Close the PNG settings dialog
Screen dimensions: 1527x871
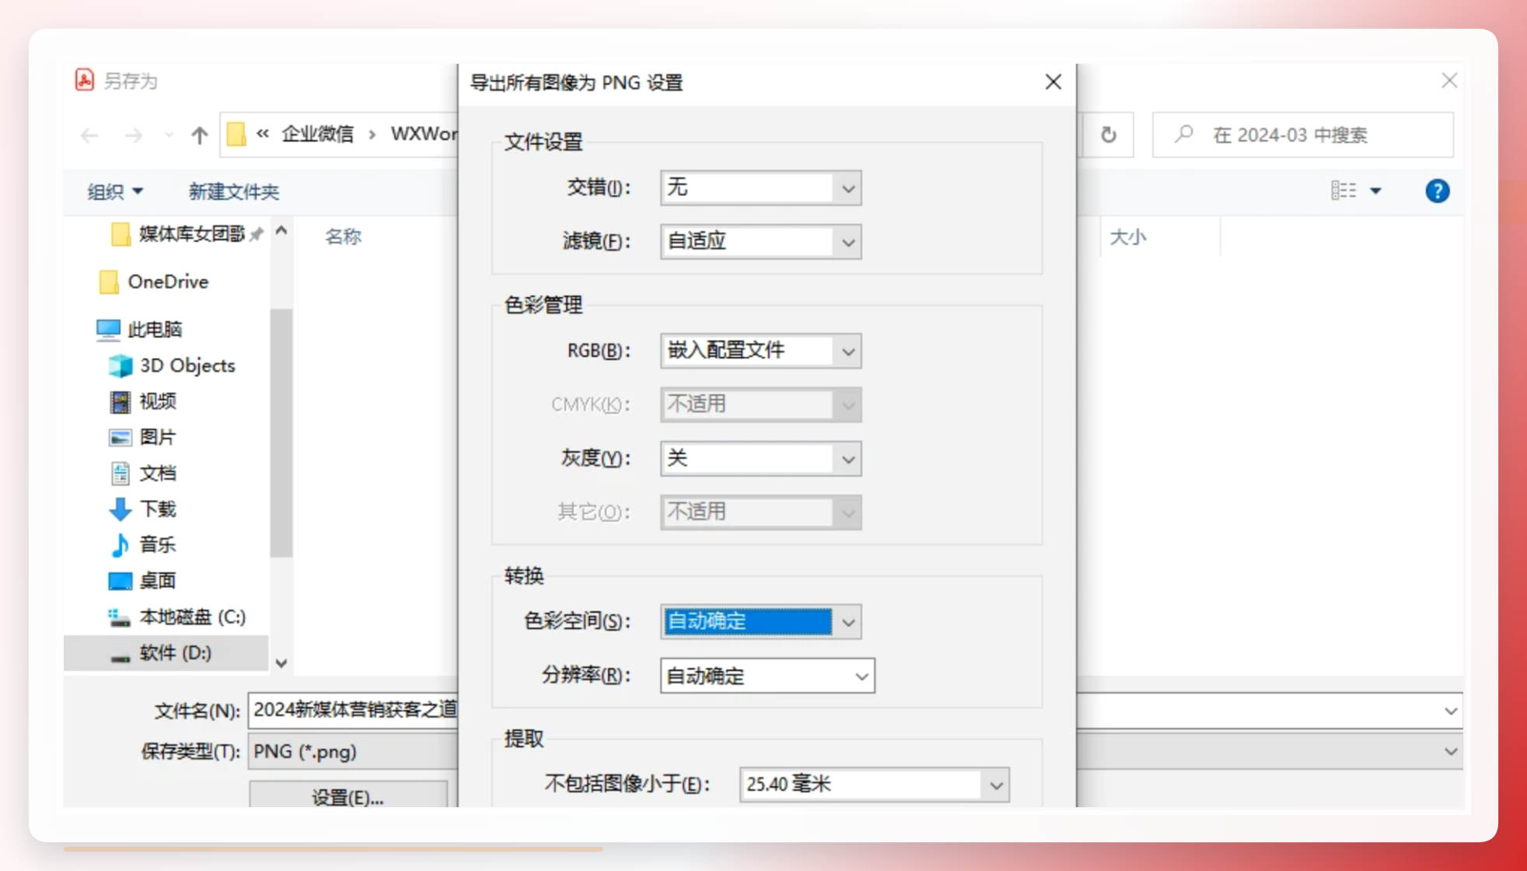tap(1054, 82)
